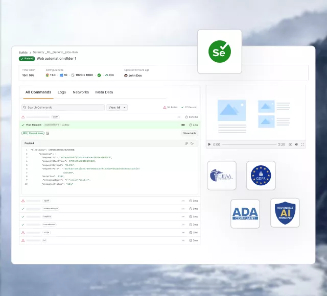Open the Networks tab

tap(81, 92)
